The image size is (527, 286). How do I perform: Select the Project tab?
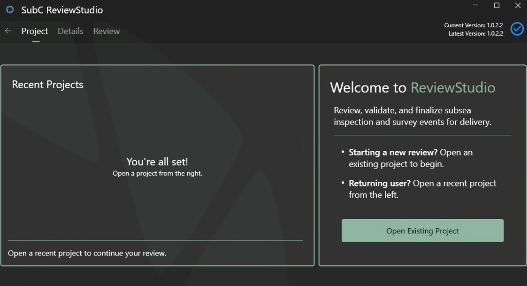[34, 31]
